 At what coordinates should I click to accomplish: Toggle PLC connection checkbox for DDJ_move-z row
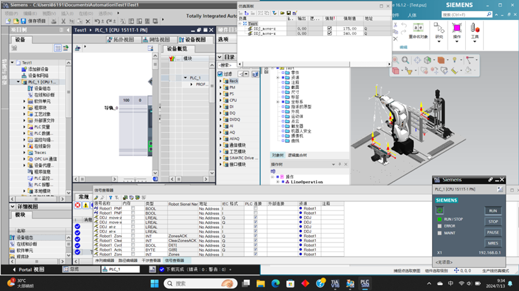pos(256,218)
